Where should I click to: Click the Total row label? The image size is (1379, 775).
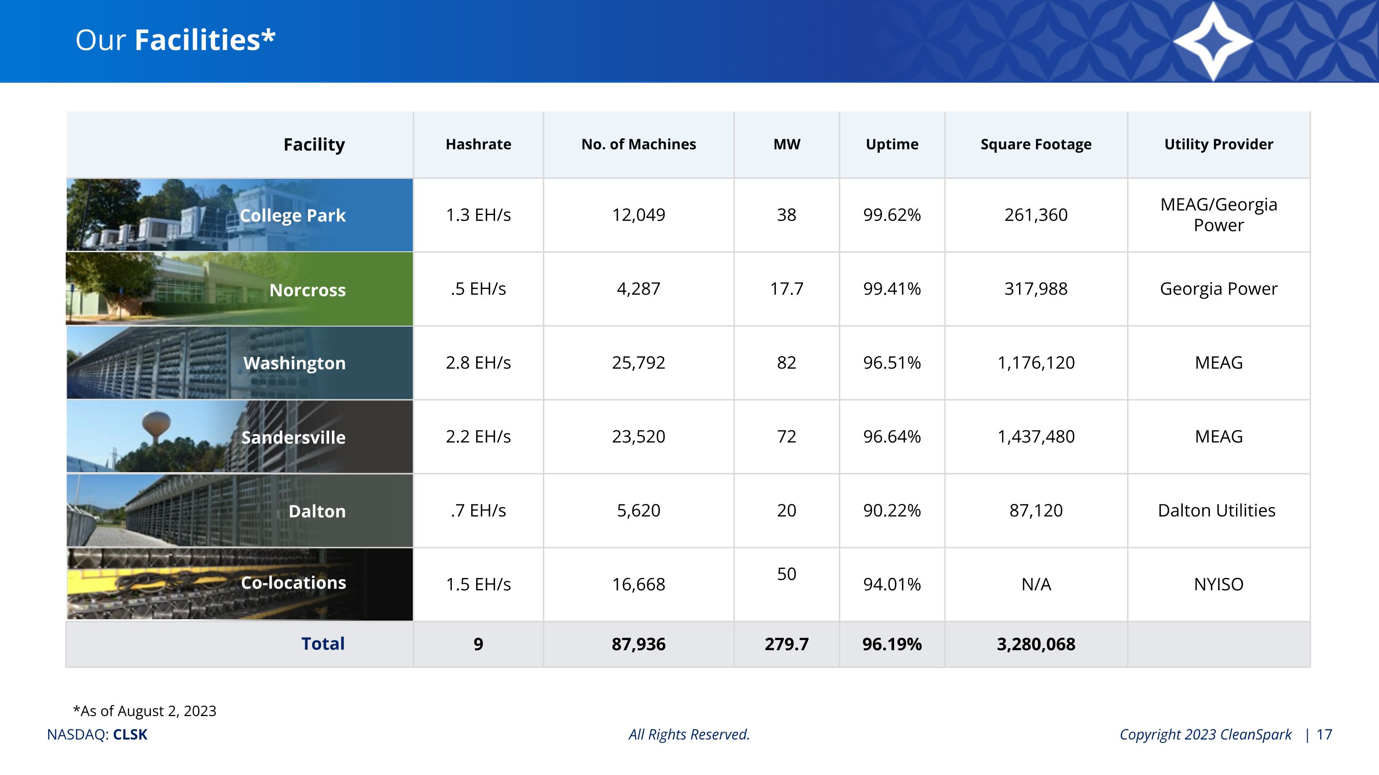[x=323, y=644]
